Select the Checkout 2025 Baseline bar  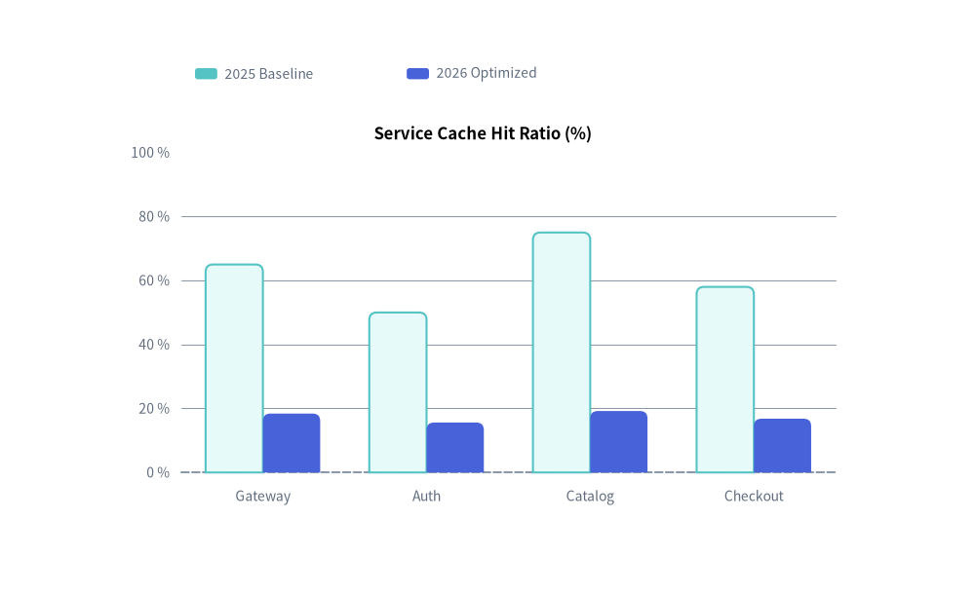tap(725, 380)
